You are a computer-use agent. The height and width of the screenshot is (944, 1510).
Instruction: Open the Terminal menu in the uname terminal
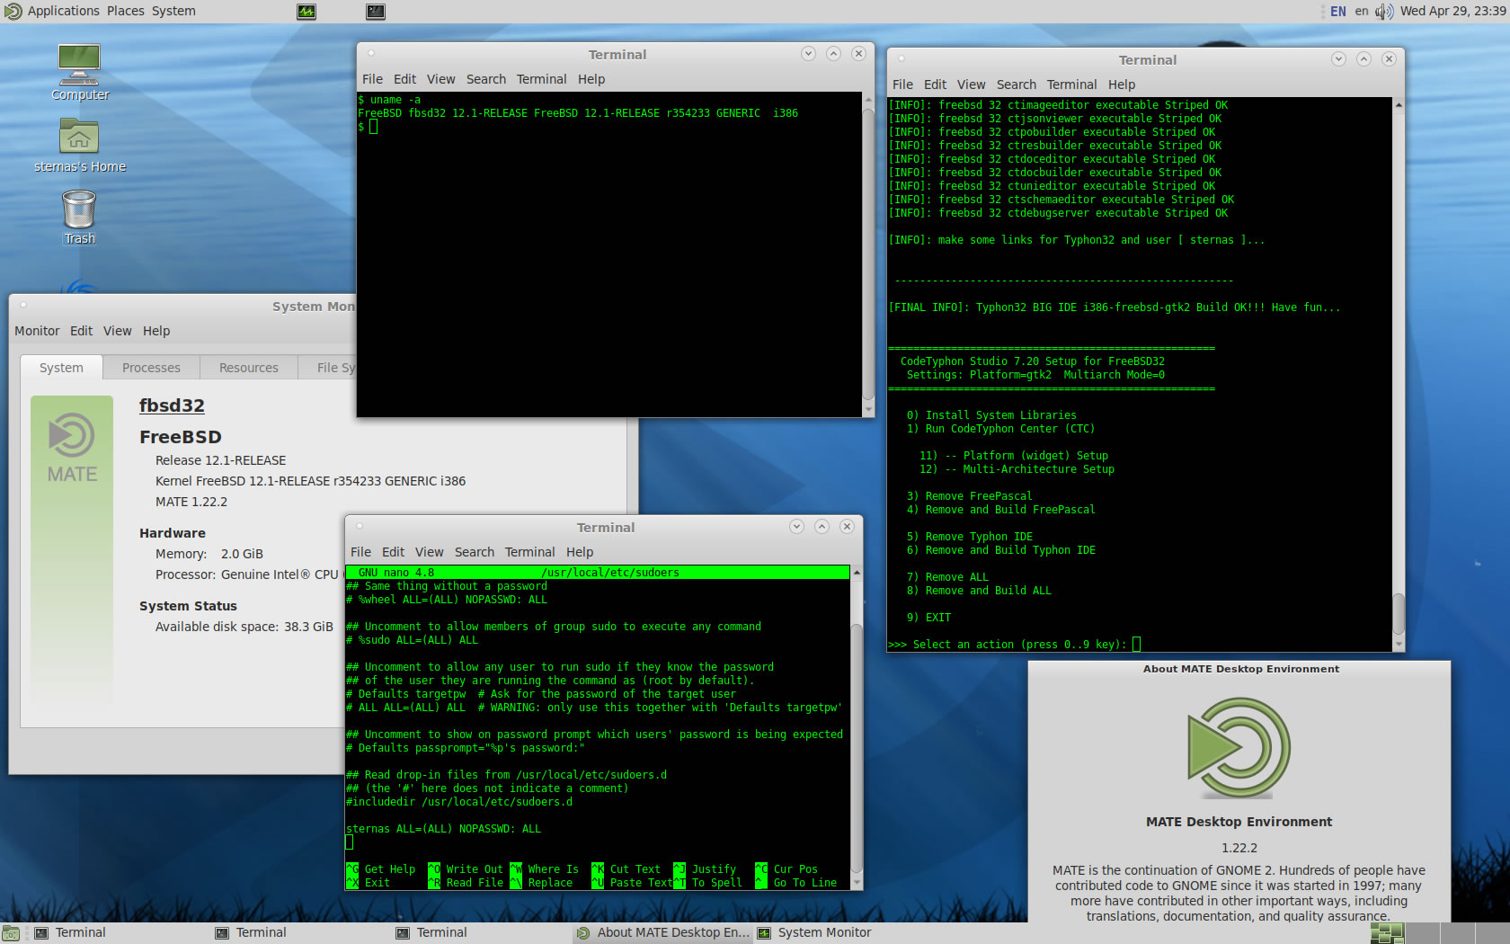point(541,79)
